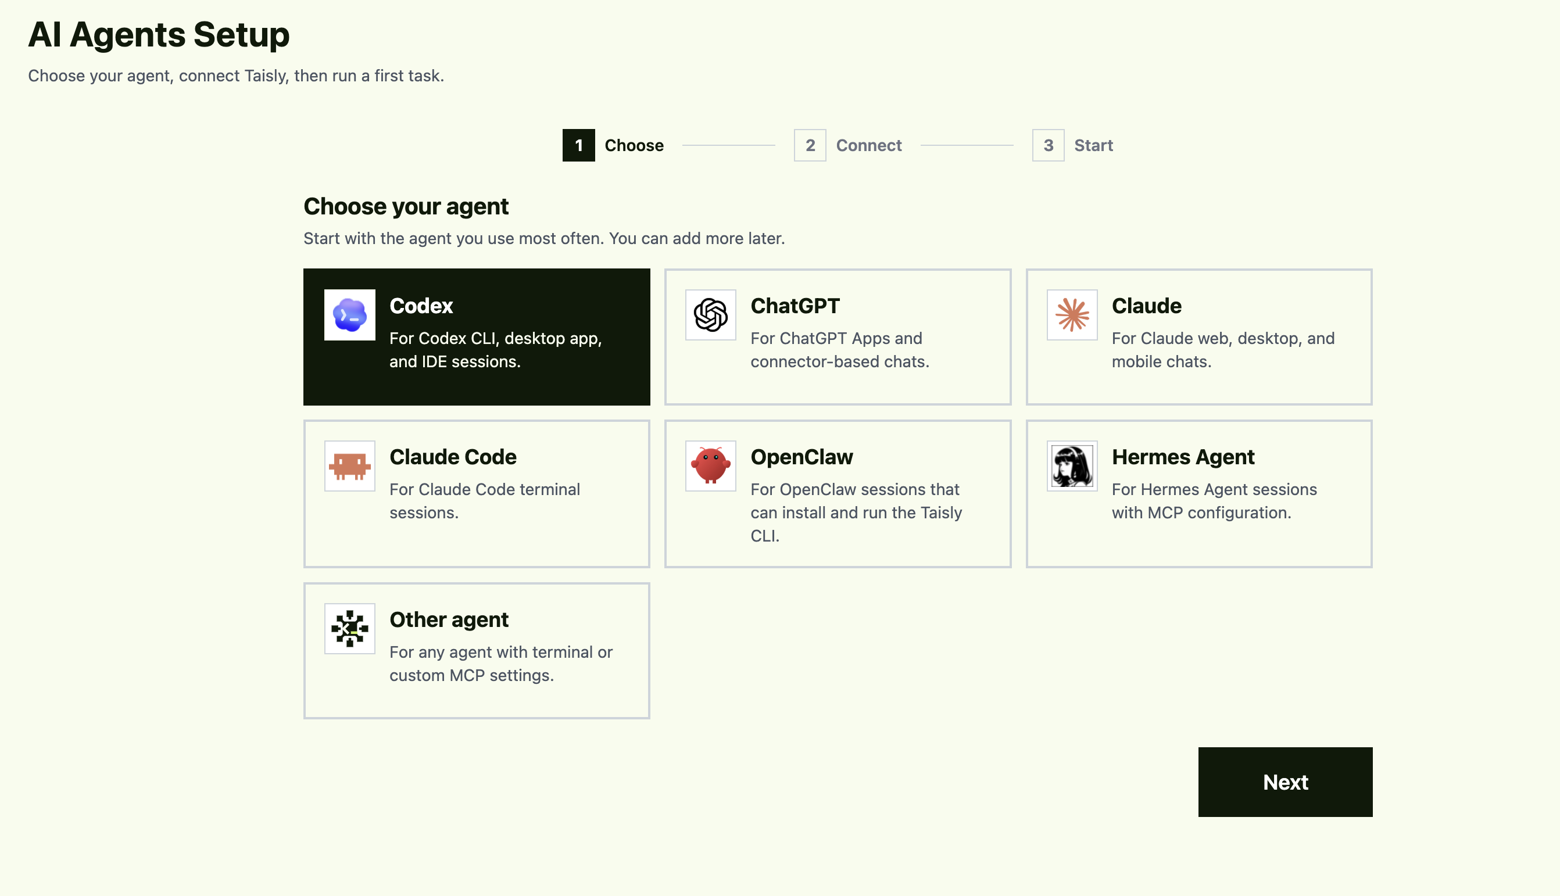The image size is (1560, 896).
Task: Click the ChatGPT knot logo icon
Action: pyautogui.click(x=711, y=315)
